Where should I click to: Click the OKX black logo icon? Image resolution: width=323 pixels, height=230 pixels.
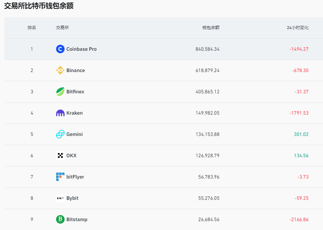pyautogui.click(x=60, y=155)
